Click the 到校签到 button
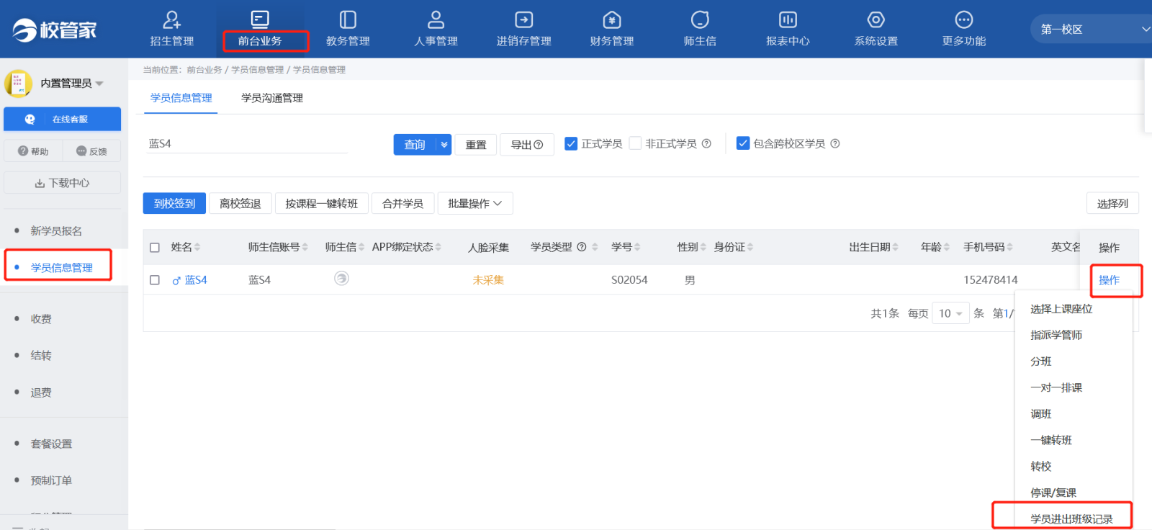 (x=174, y=204)
